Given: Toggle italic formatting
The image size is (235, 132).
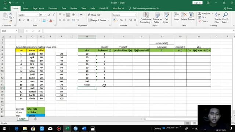Looking at the screenshot, I should (24, 20).
